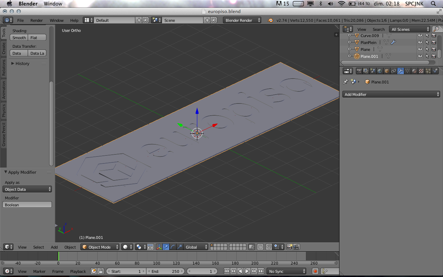Select the Texture properties checker icon
443x277 pixels.
coord(421,71)
